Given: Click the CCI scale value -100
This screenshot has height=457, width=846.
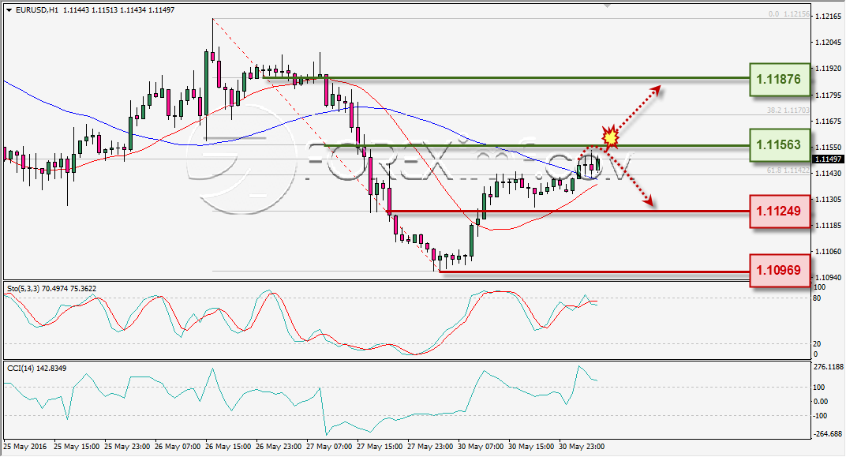Looking at the screenshot, I should point(819,415).
